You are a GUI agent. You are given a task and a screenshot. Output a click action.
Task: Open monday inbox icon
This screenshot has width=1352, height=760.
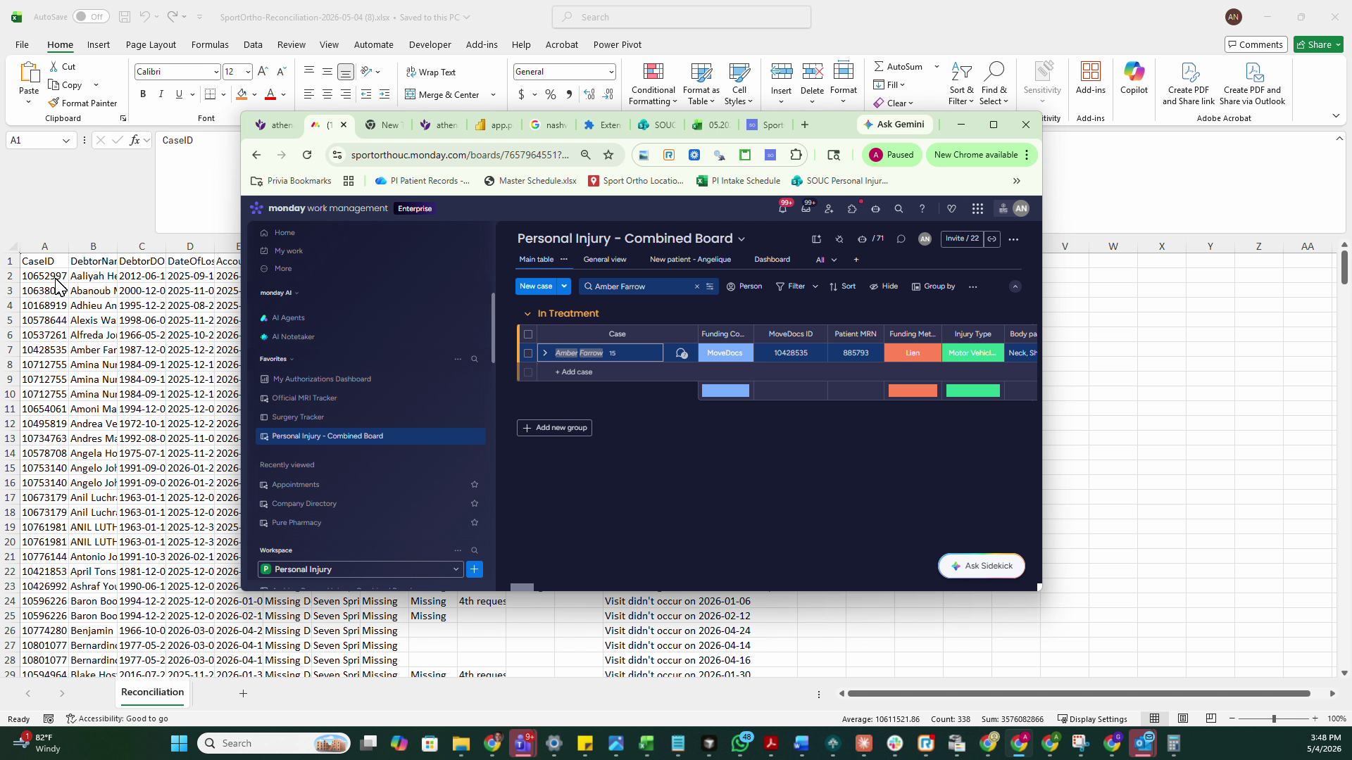(806, 208)
